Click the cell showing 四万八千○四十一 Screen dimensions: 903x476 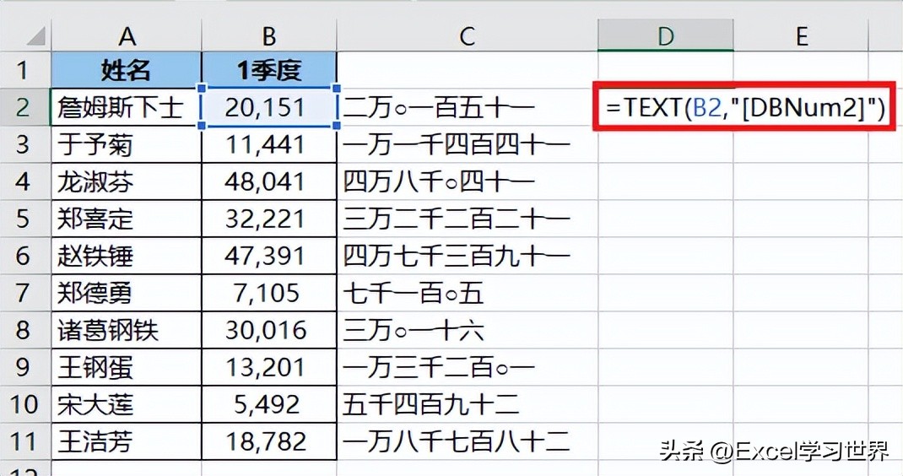(x=467, y=181)
